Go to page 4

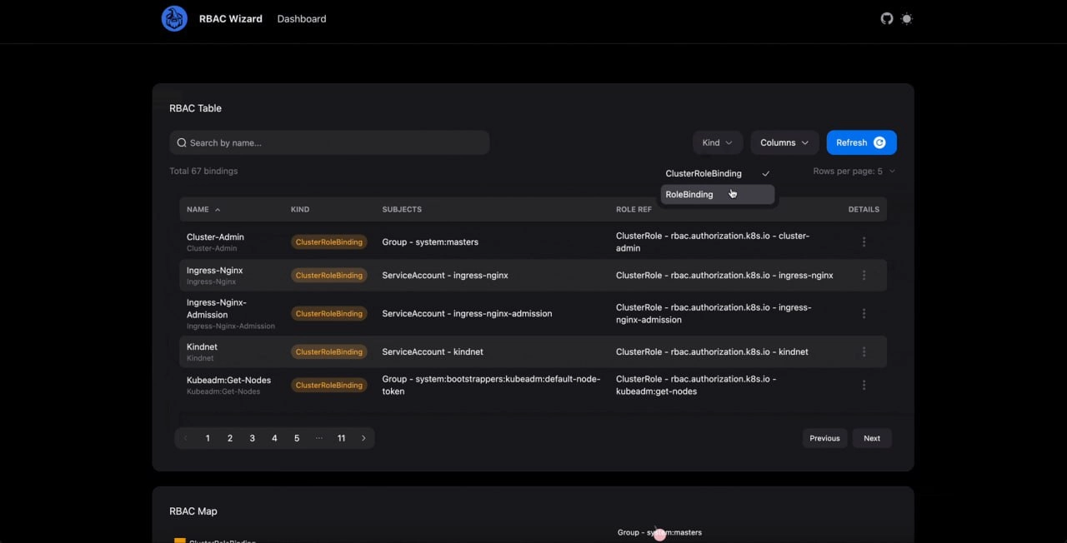(274, 438)
